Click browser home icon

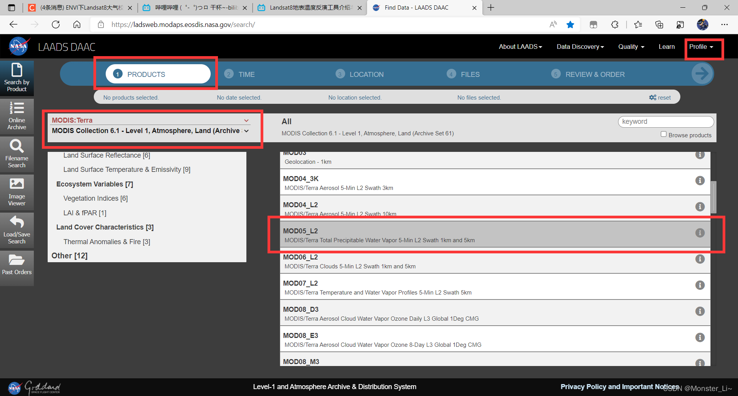[x=77, y=25]
